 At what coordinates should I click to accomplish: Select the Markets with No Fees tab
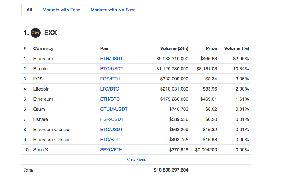113,10
